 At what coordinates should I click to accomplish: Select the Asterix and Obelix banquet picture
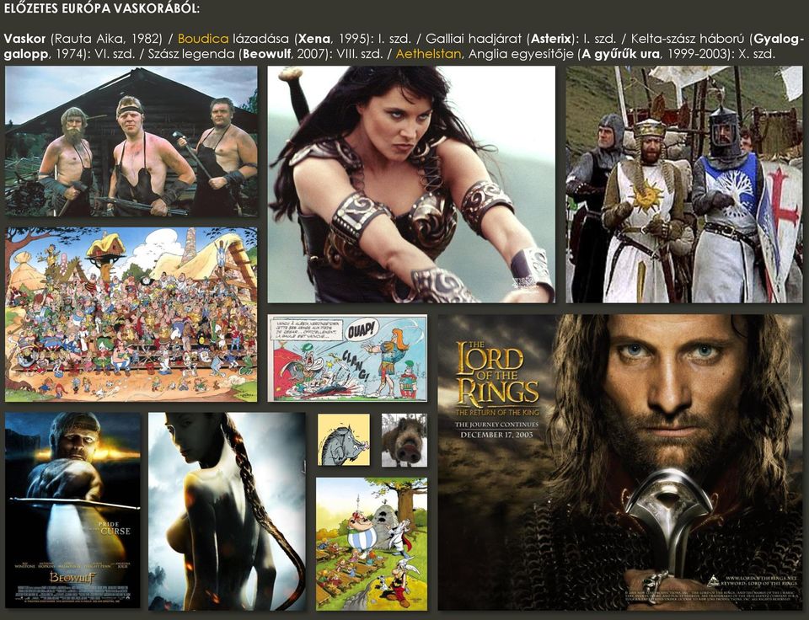(372, 544)
